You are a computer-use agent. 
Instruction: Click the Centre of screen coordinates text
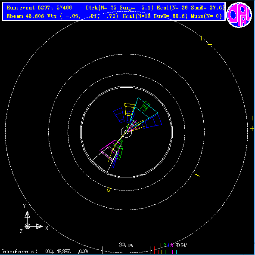tap(45, 252)
